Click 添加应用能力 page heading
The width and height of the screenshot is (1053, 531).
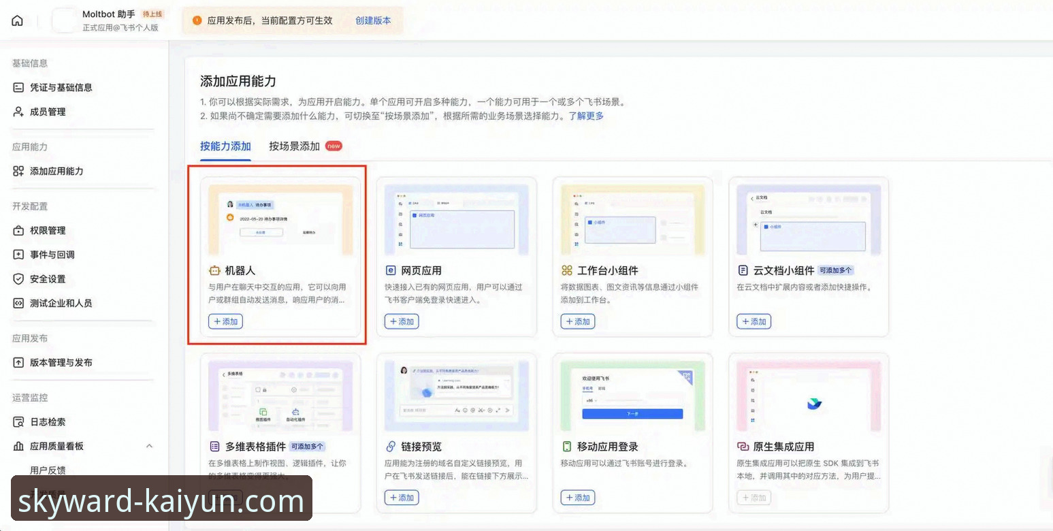[x=238, y=81]
